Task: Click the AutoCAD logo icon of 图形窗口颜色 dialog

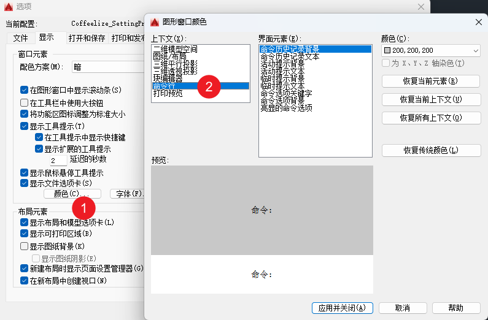Action: 154,21
